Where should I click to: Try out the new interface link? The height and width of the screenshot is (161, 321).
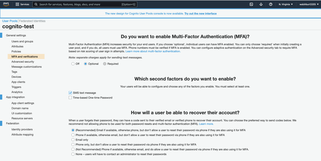coord(200,14)
